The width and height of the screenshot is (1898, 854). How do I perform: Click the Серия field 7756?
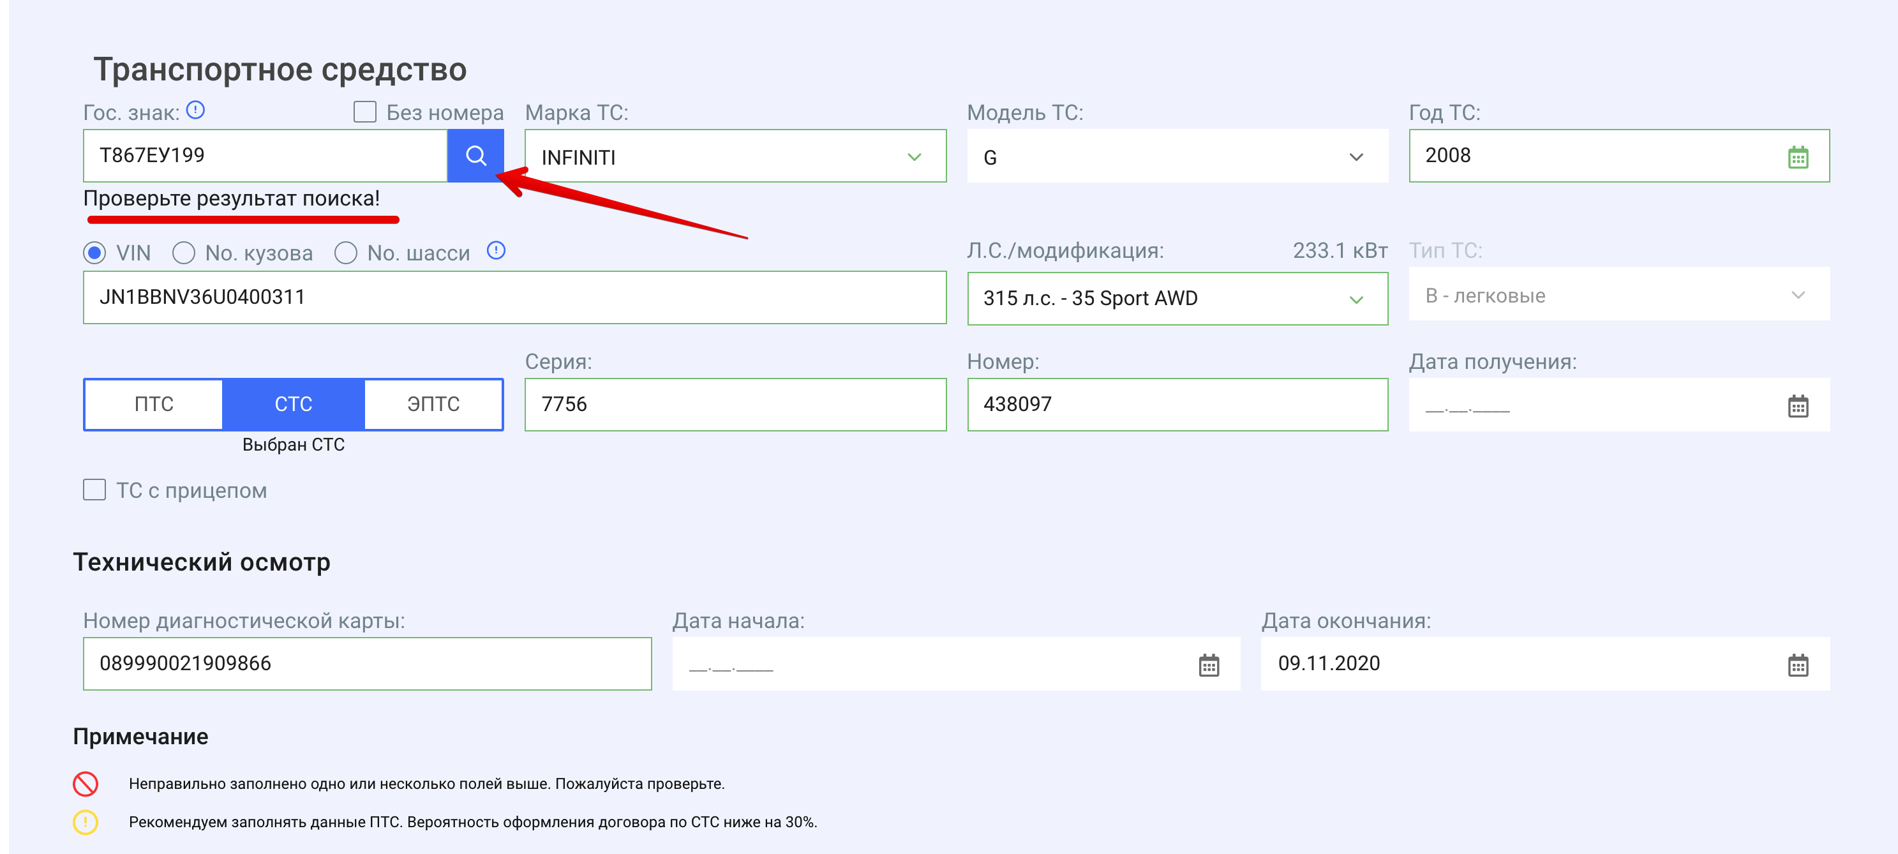point(735,405)
